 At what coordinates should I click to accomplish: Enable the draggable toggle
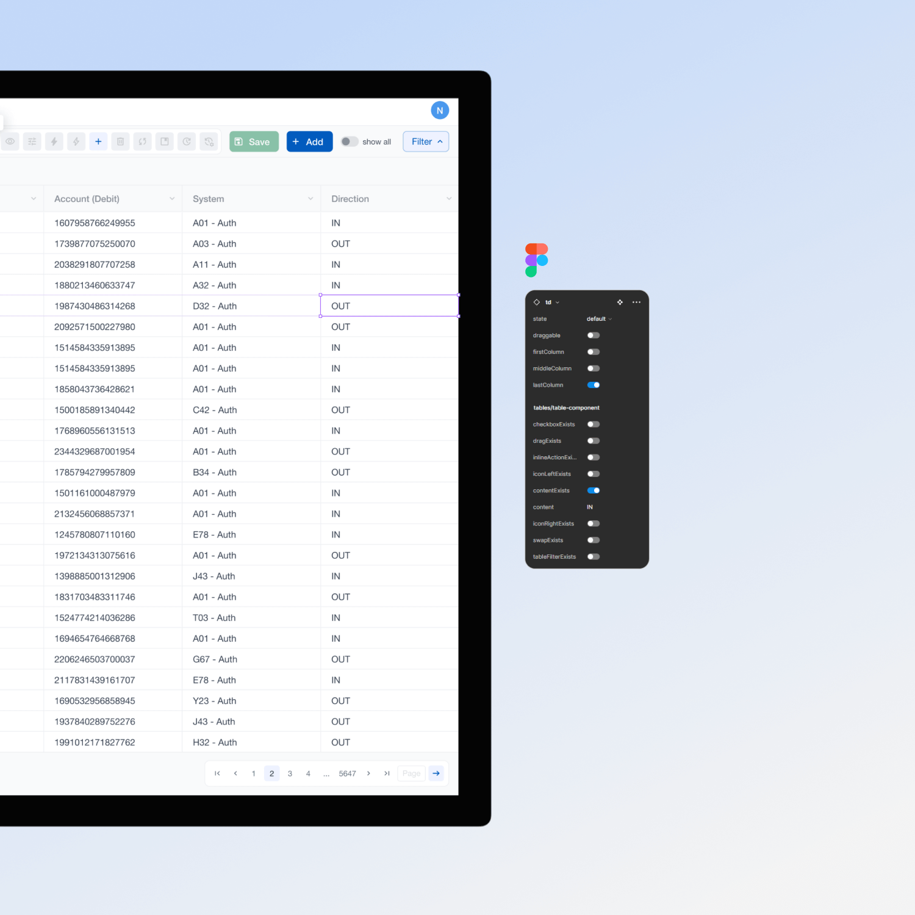point(594,335)
